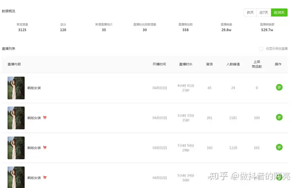
Task: Click 韩版女装 title in 7小时54分 row
Action: 34,148
